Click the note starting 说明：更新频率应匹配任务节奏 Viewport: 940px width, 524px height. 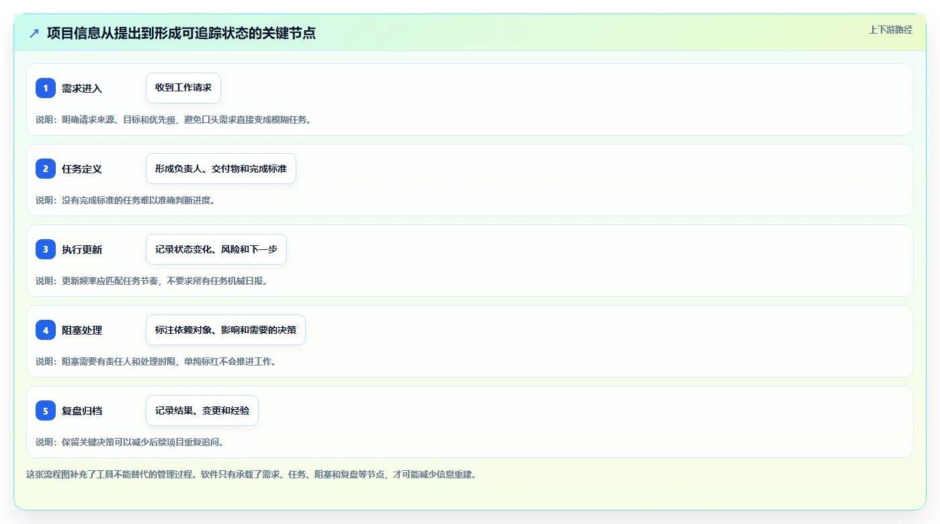tap(152, 281)
